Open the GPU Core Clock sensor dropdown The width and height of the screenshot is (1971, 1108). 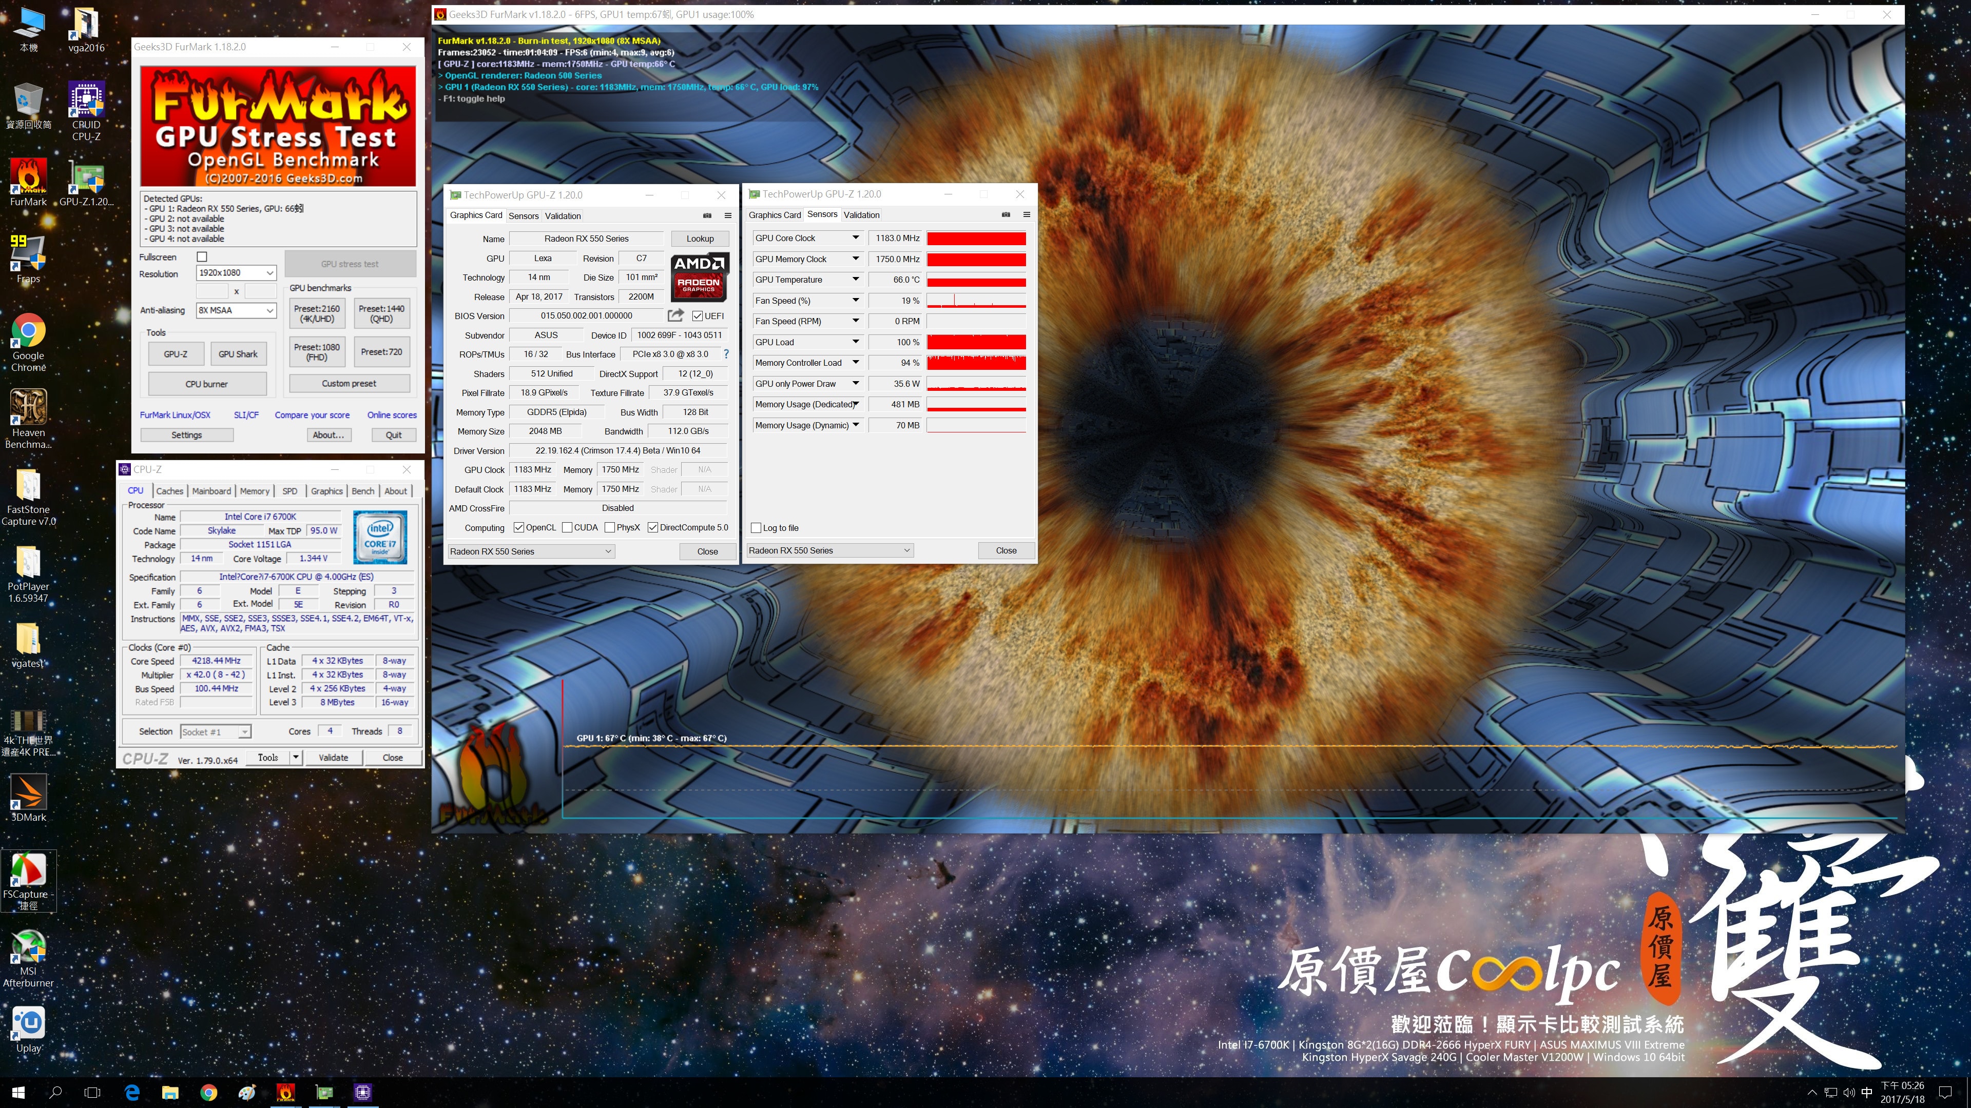856,238
